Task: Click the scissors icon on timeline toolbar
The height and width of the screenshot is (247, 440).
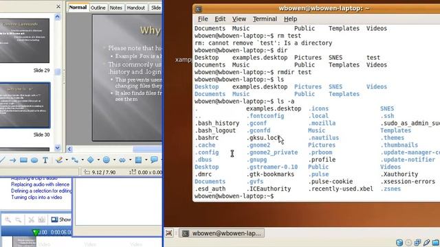Action: click(31, 220)
